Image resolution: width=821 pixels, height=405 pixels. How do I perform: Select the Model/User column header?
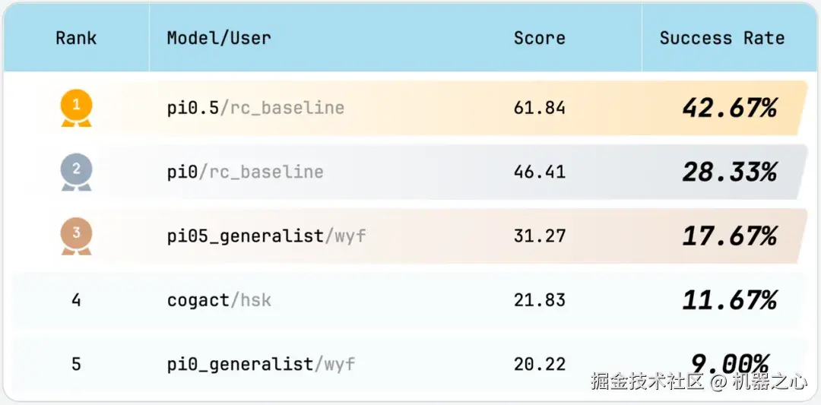219,38
